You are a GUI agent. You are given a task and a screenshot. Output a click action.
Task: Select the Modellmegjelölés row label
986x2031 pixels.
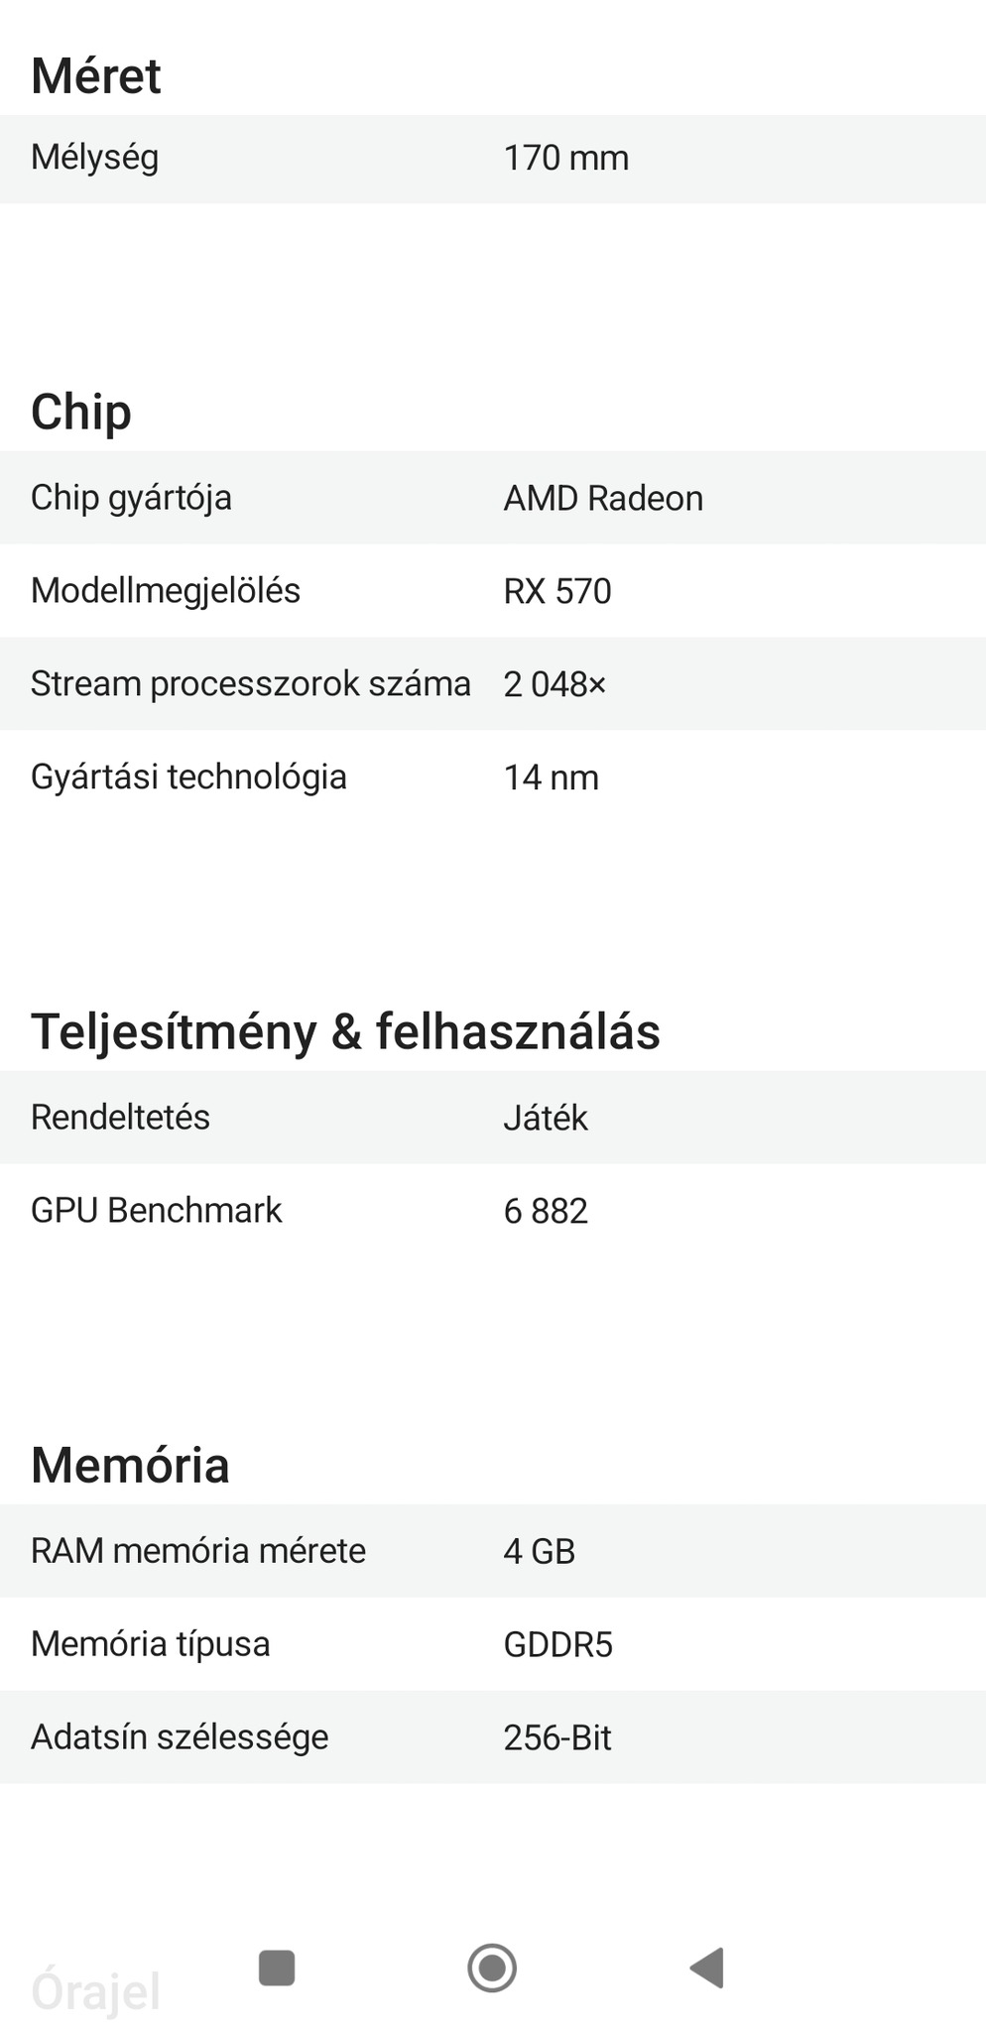(166, 591)
